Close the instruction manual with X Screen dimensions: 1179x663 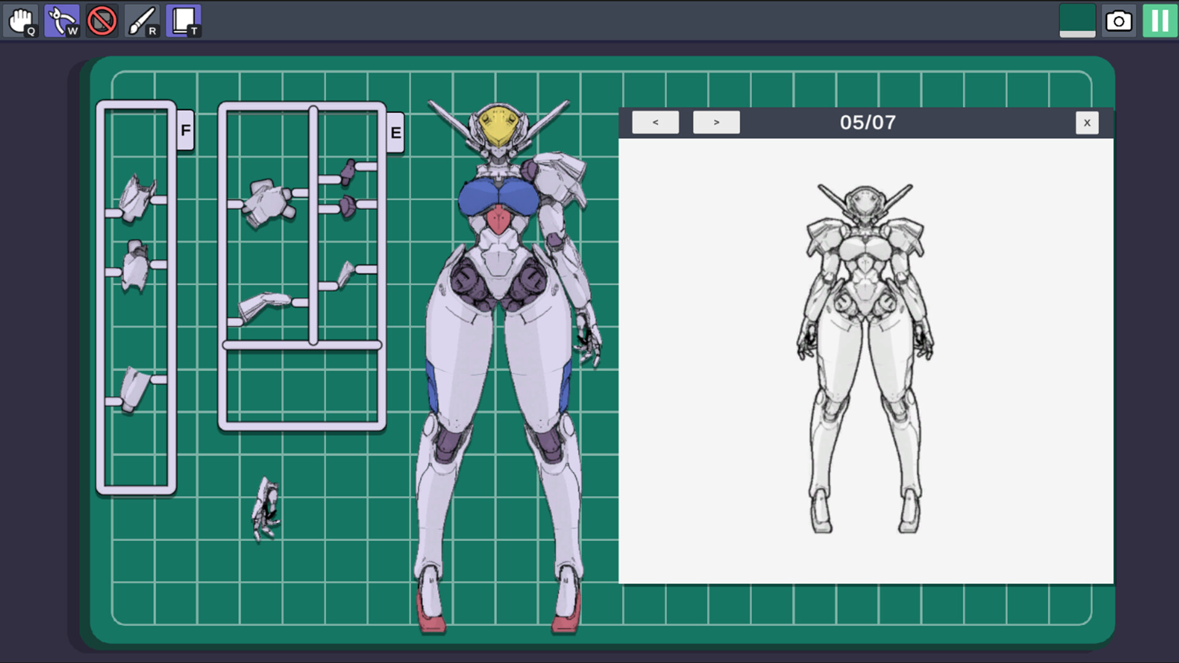point(1088,123)
